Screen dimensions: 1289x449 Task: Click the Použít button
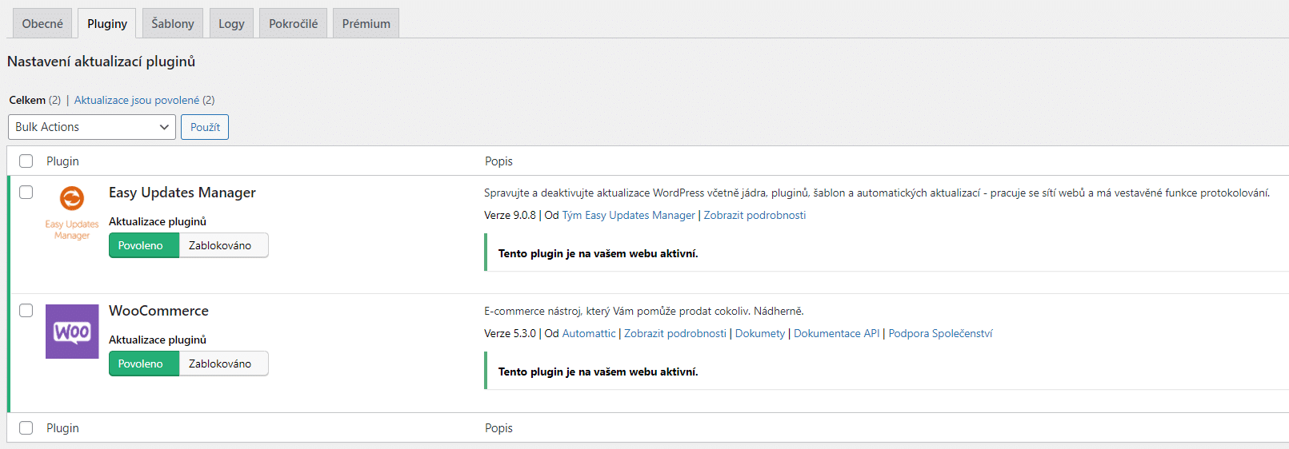tap(205, 127)
